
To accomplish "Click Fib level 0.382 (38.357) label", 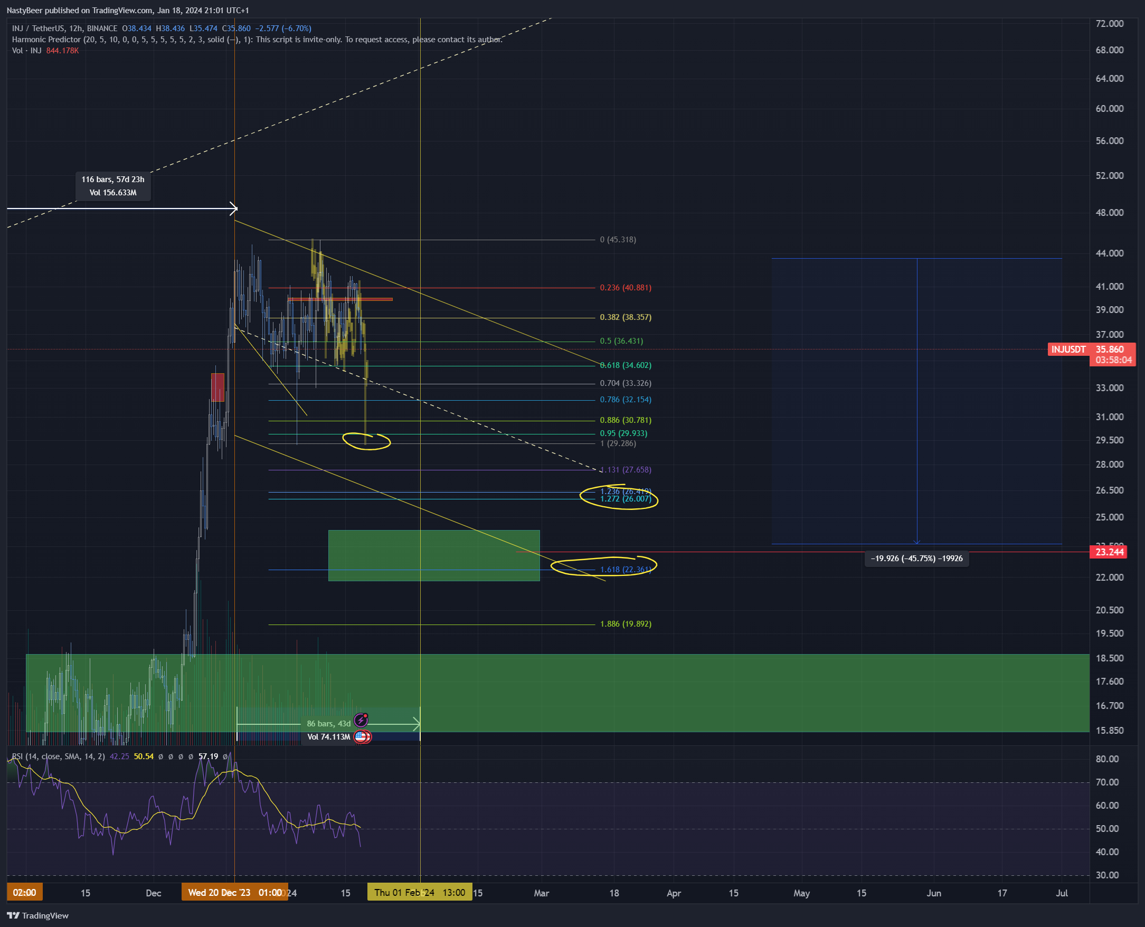I will [626, 317].
